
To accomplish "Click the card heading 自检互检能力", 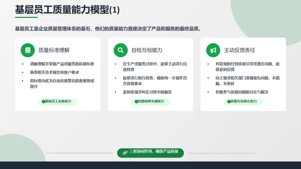I will point(147,50).
